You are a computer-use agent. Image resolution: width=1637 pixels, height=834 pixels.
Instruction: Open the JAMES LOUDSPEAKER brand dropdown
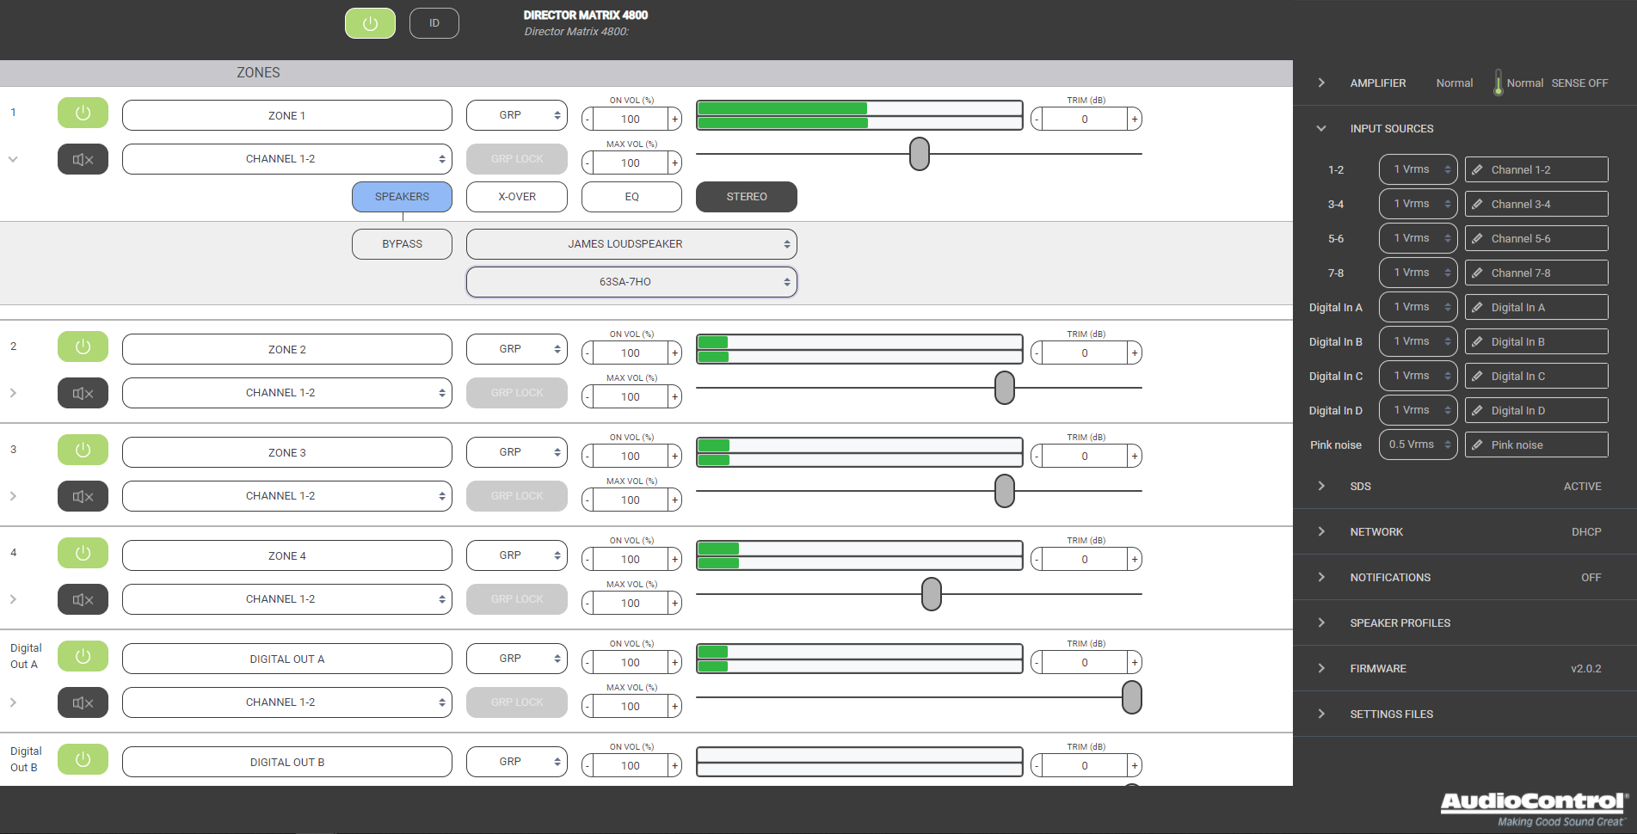coord(631,244)
